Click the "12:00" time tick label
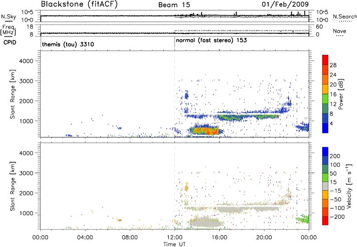 tap(174, 238)
